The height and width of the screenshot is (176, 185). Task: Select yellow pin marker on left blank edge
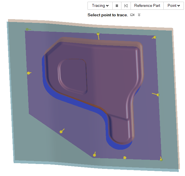29,73
